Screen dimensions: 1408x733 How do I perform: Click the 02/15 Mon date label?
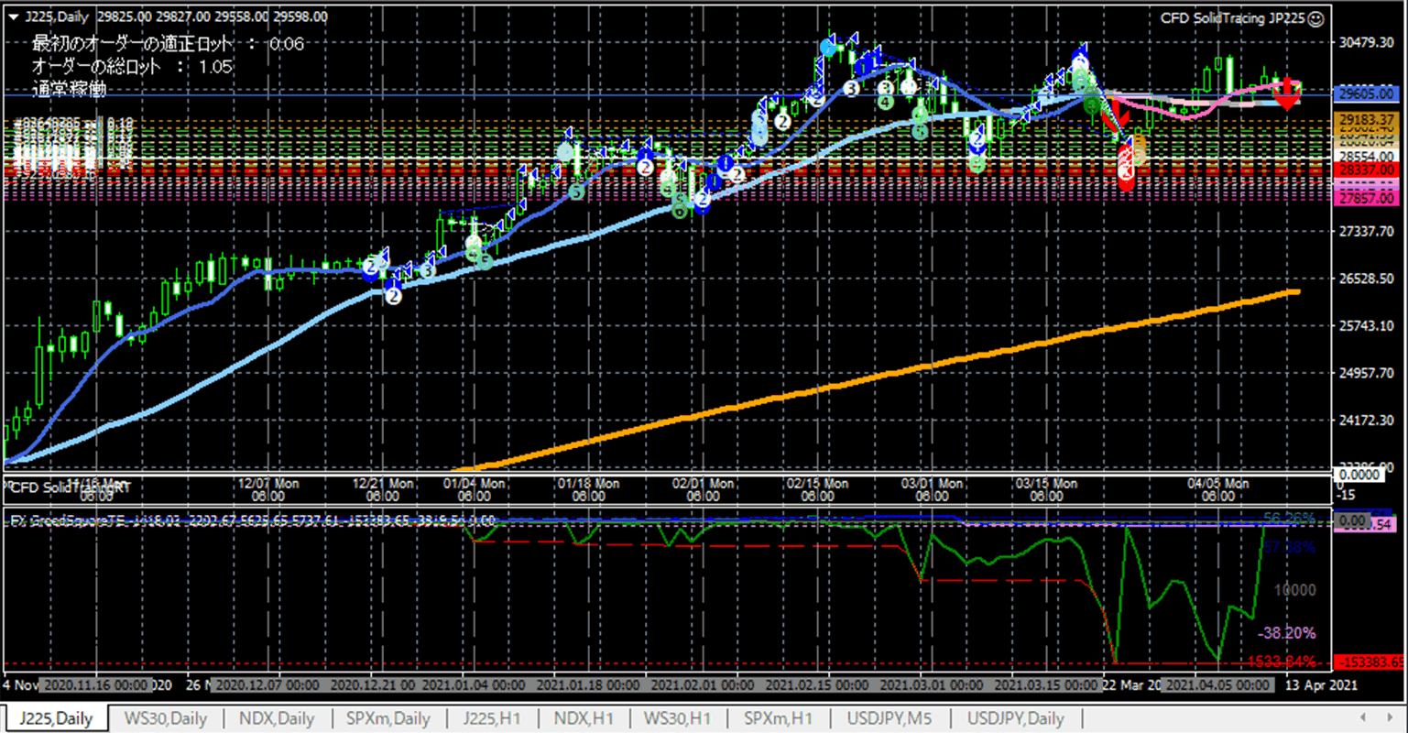pyautogui.click(x=817, y=483)
